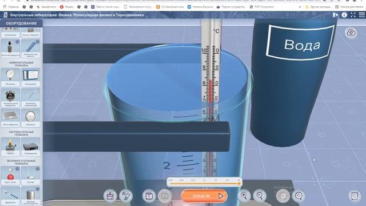Open settings gear on the red ball item
The image size is (366, 206).
[x=17, y=169]
